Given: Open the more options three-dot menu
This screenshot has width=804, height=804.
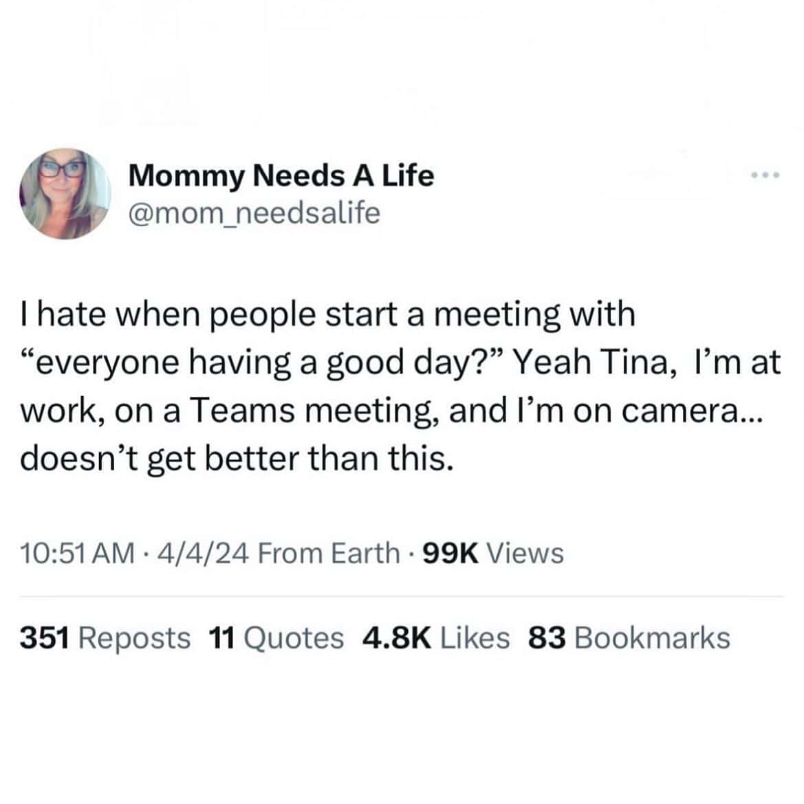Looking at the screenshot, I should tap(765, 176).
